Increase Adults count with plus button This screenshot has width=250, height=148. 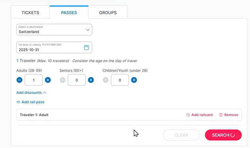(x=48, y=80)
